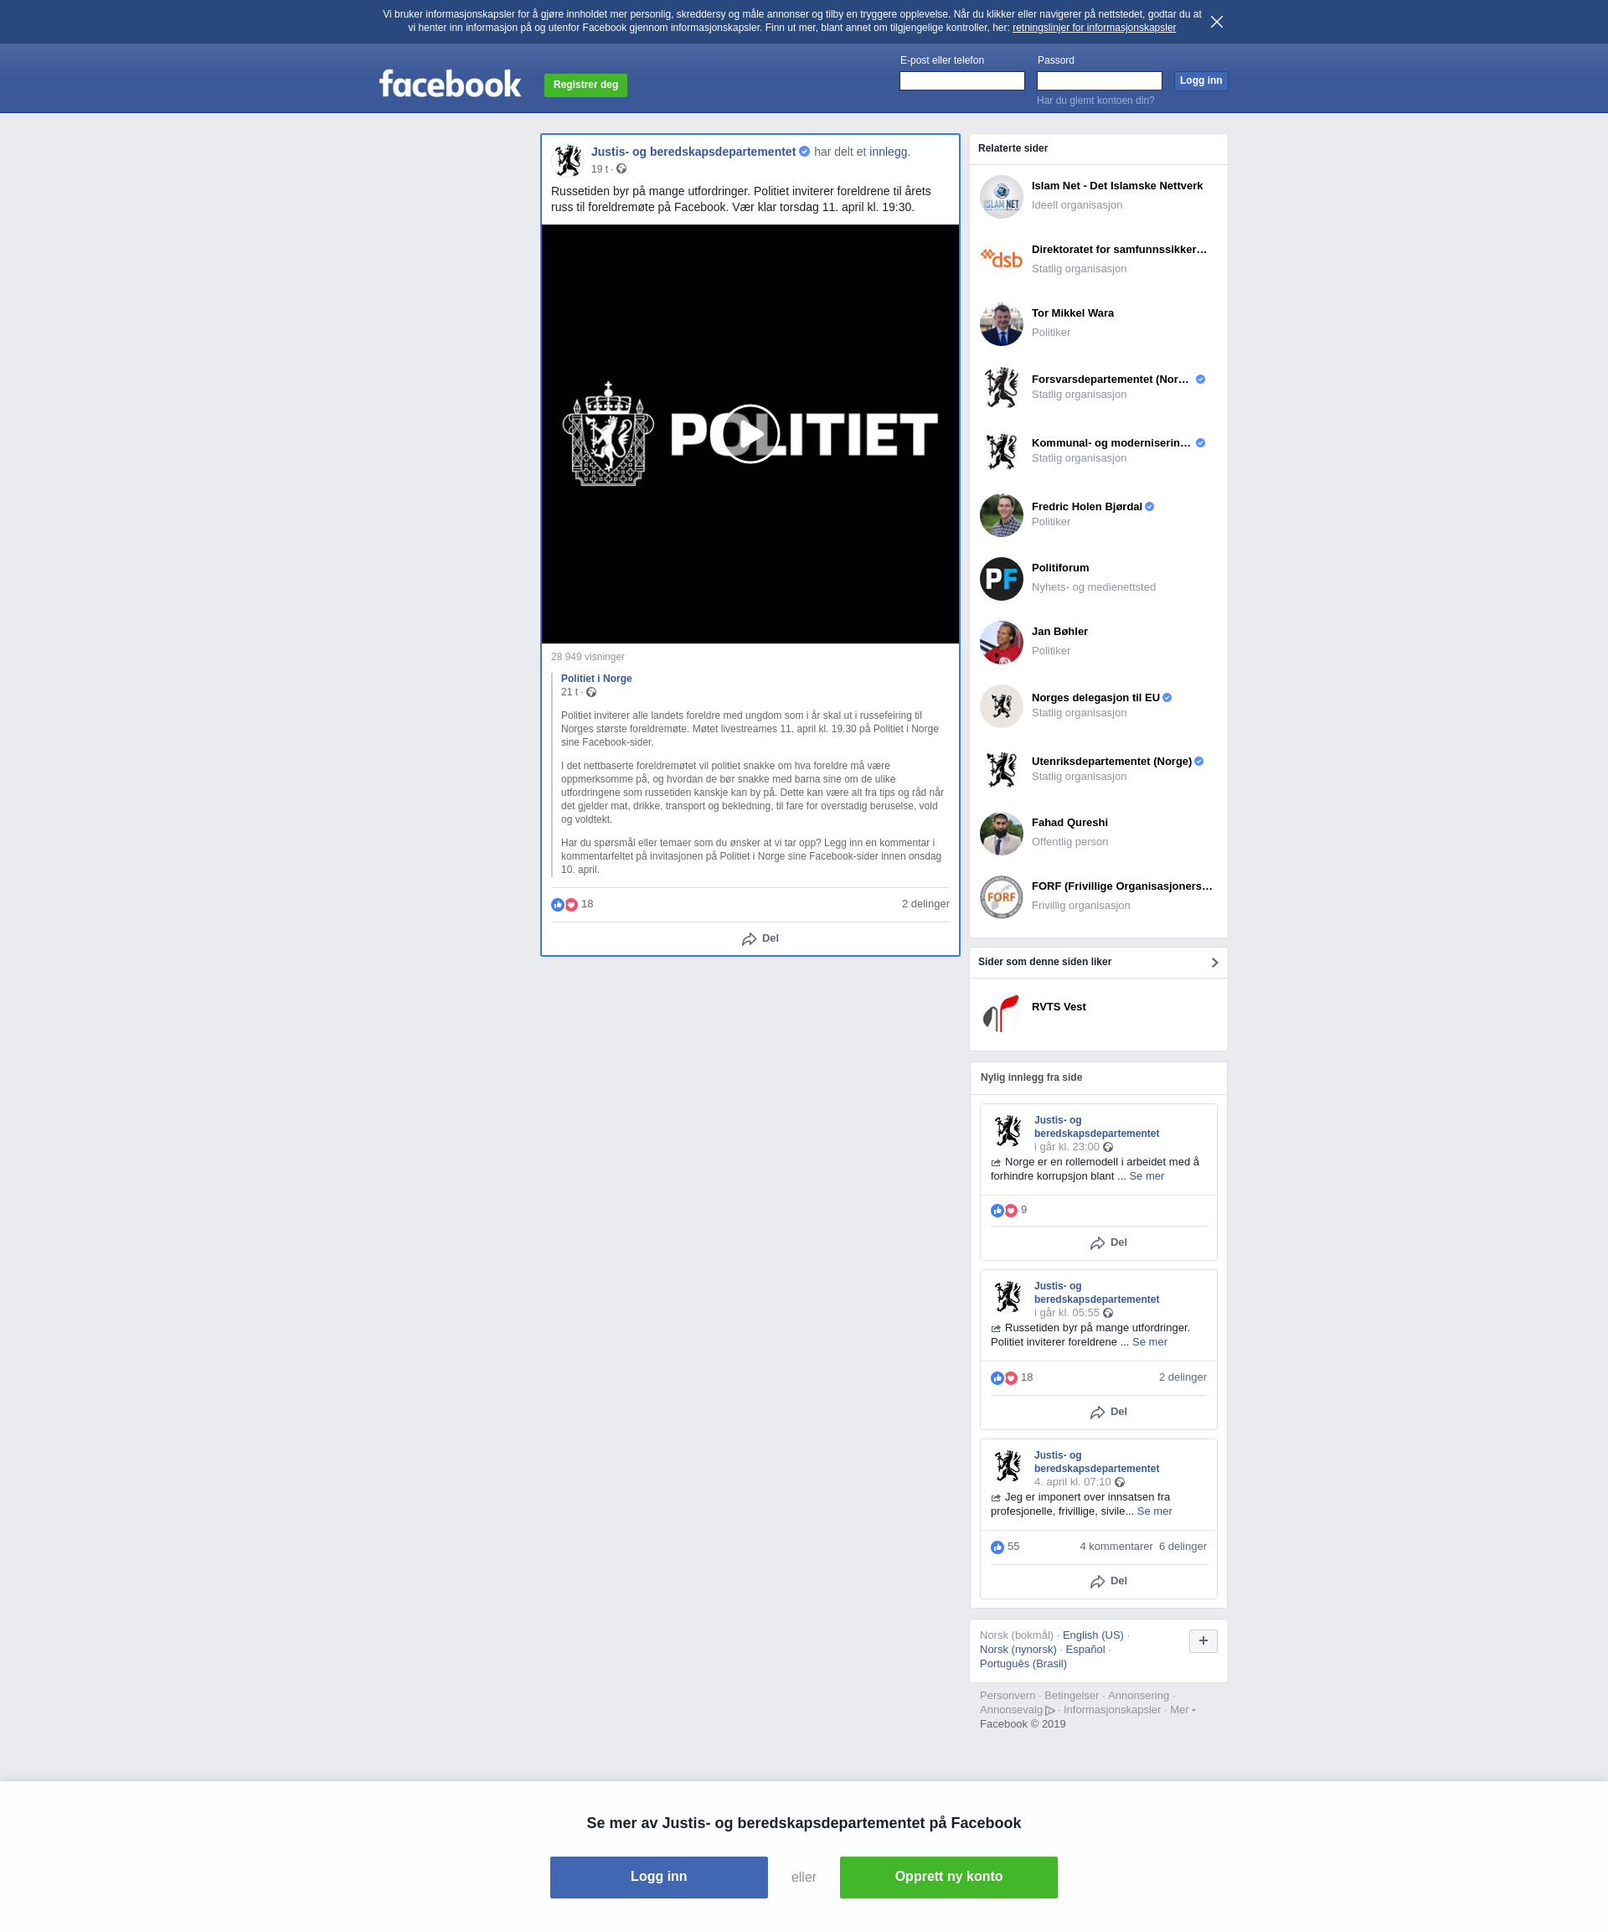
Task: Open the more languages plus button
Action: pos(1203,1641)
